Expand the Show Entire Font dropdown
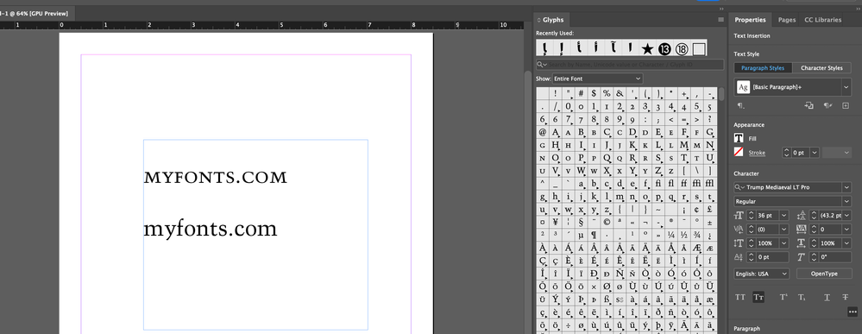 pyautogui.click(x=597, y=79)
